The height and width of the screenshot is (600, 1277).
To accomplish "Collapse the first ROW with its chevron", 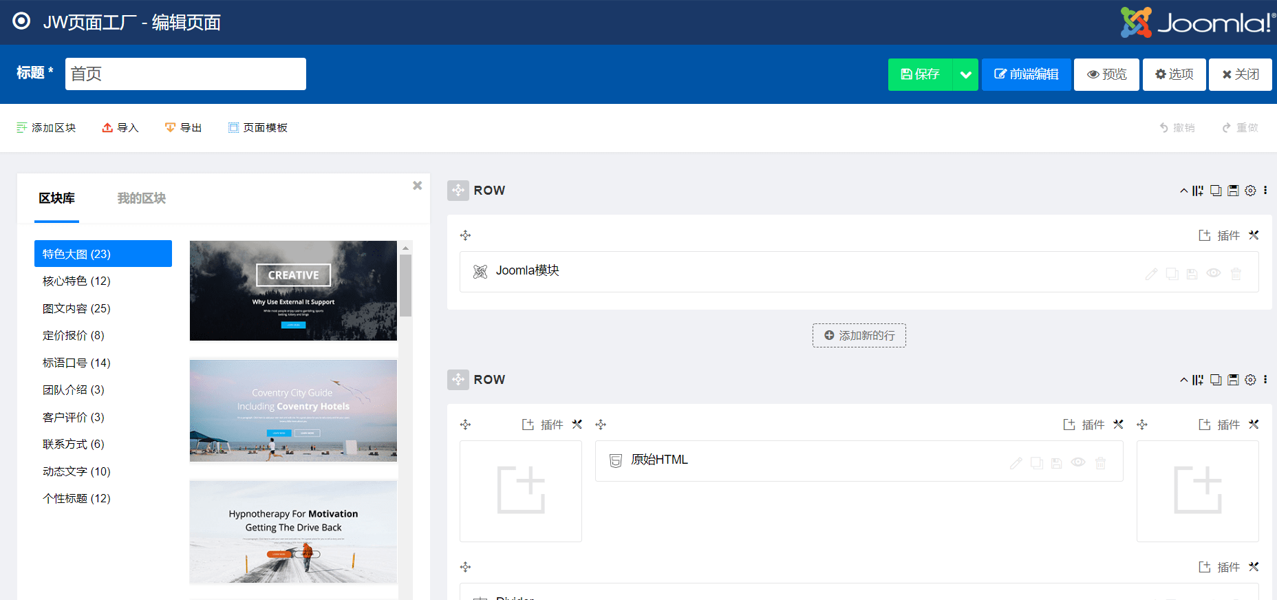I will coord(1183,191).
